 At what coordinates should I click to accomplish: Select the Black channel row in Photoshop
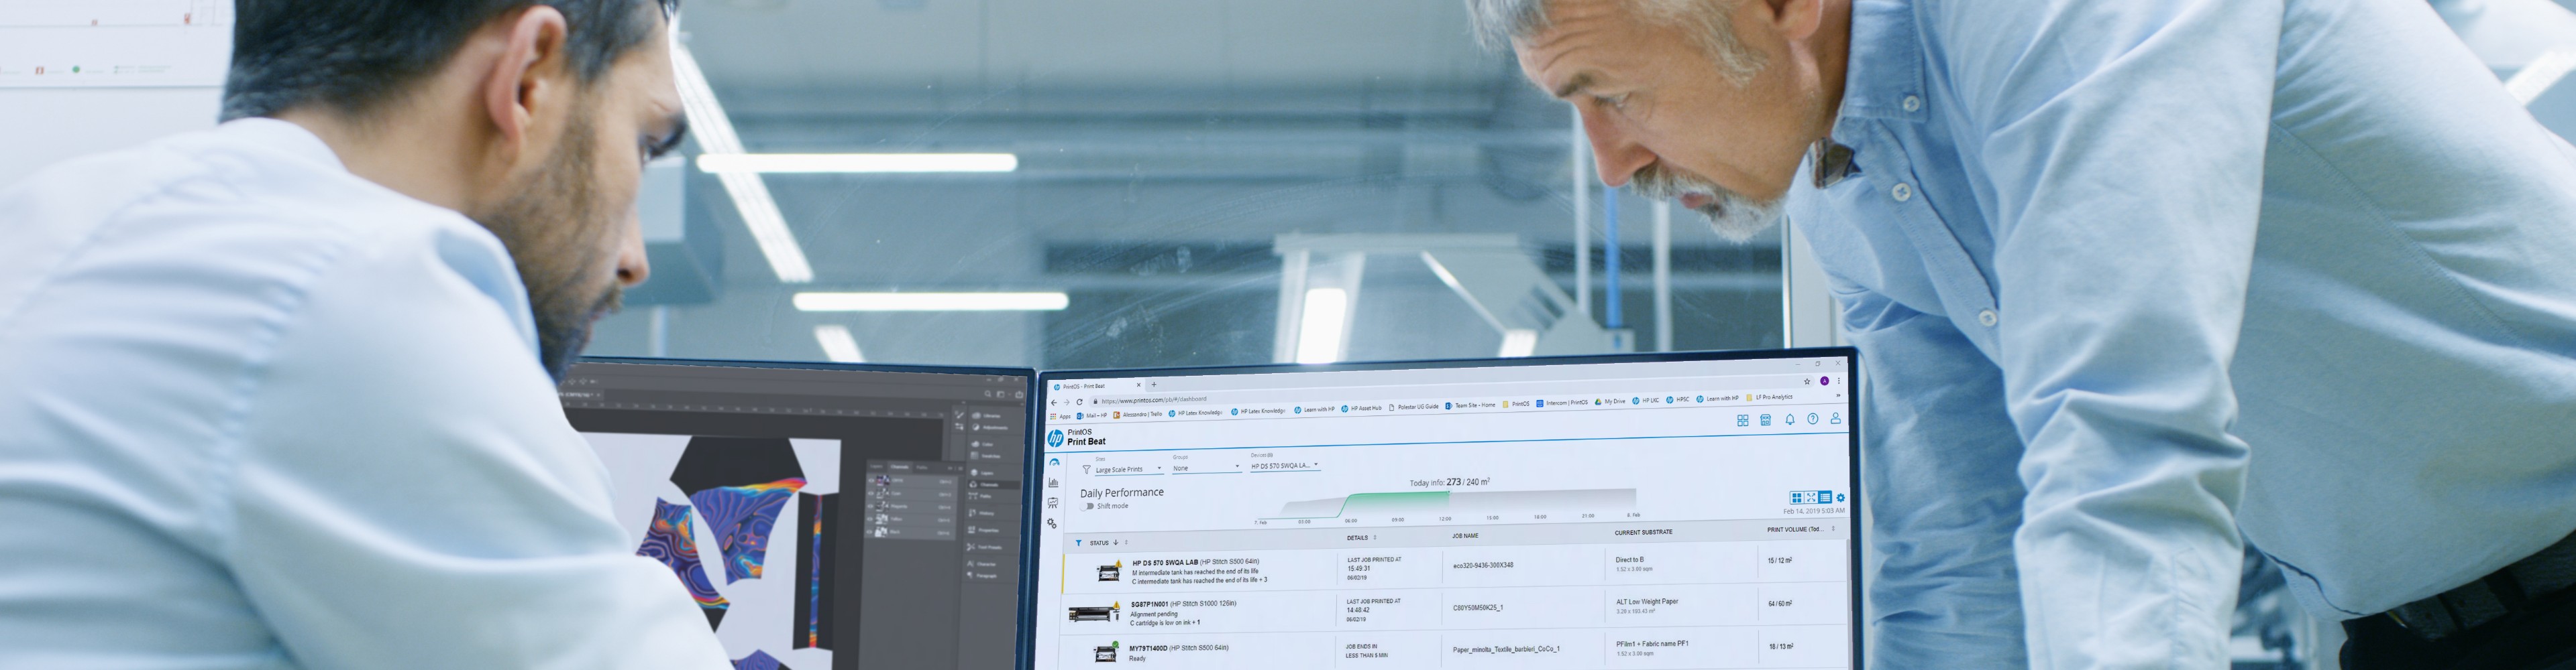[x=911, y=532]
